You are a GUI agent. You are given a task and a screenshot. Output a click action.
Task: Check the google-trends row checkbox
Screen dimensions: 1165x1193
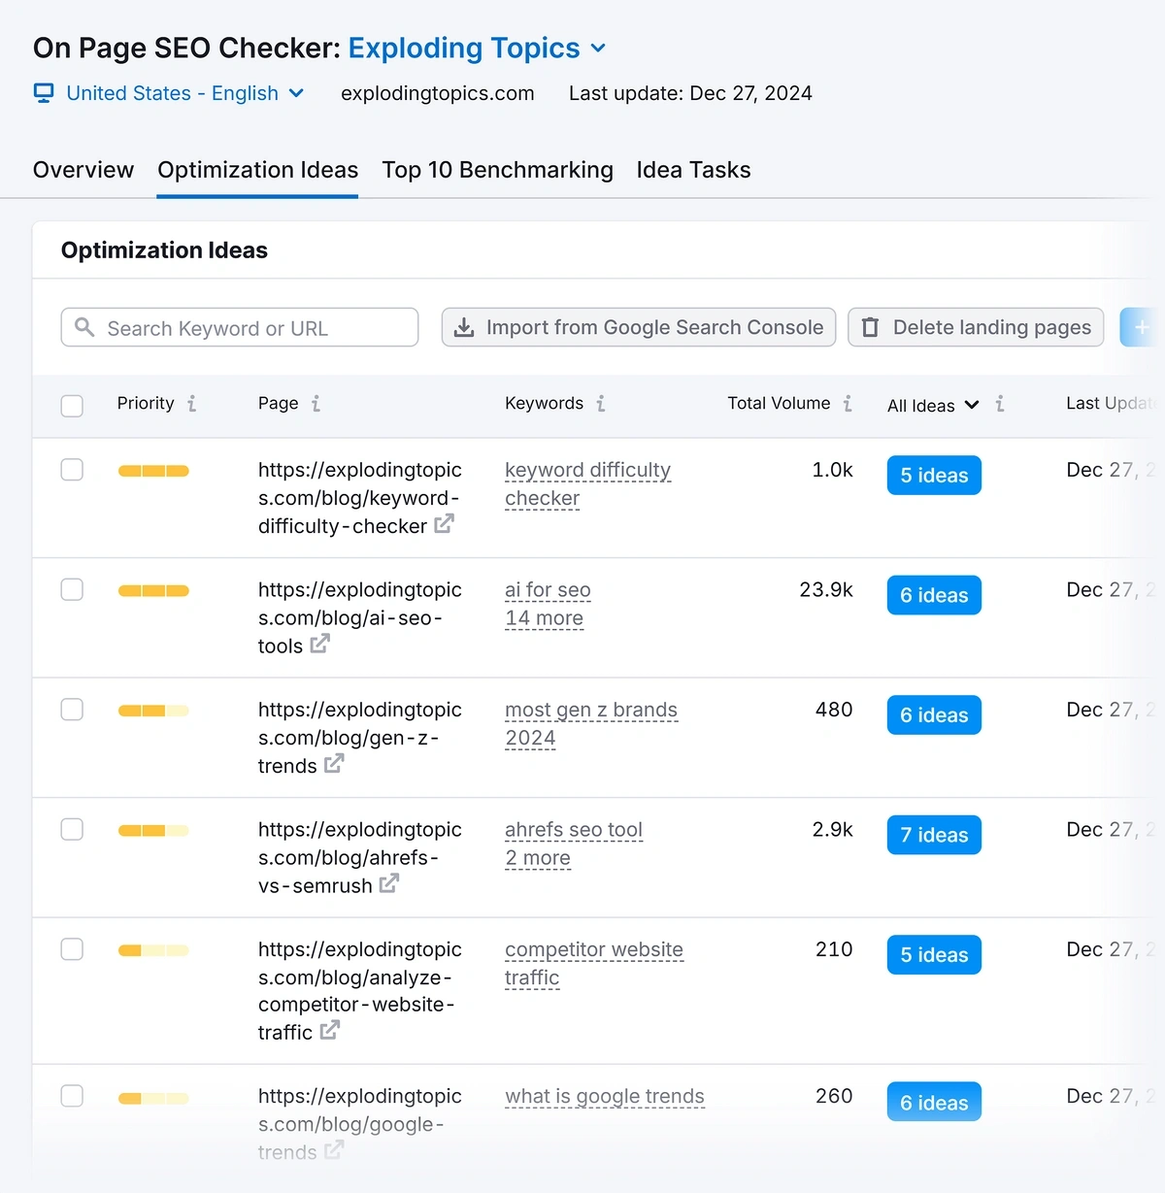point(72,1096)
